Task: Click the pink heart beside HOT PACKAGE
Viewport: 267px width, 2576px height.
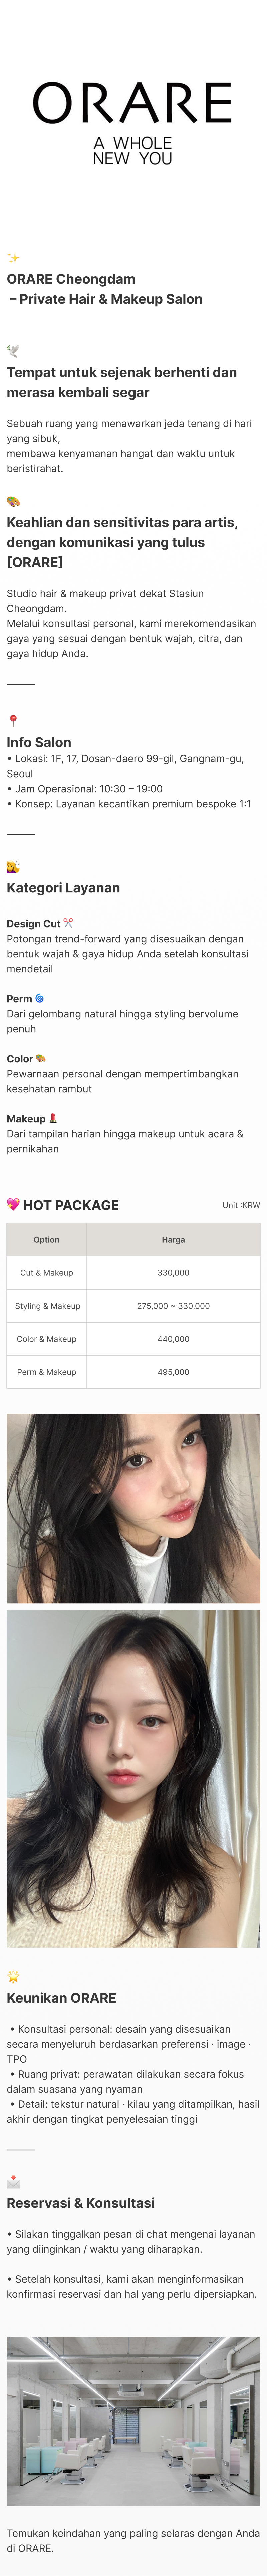Action: [13, 1204]
